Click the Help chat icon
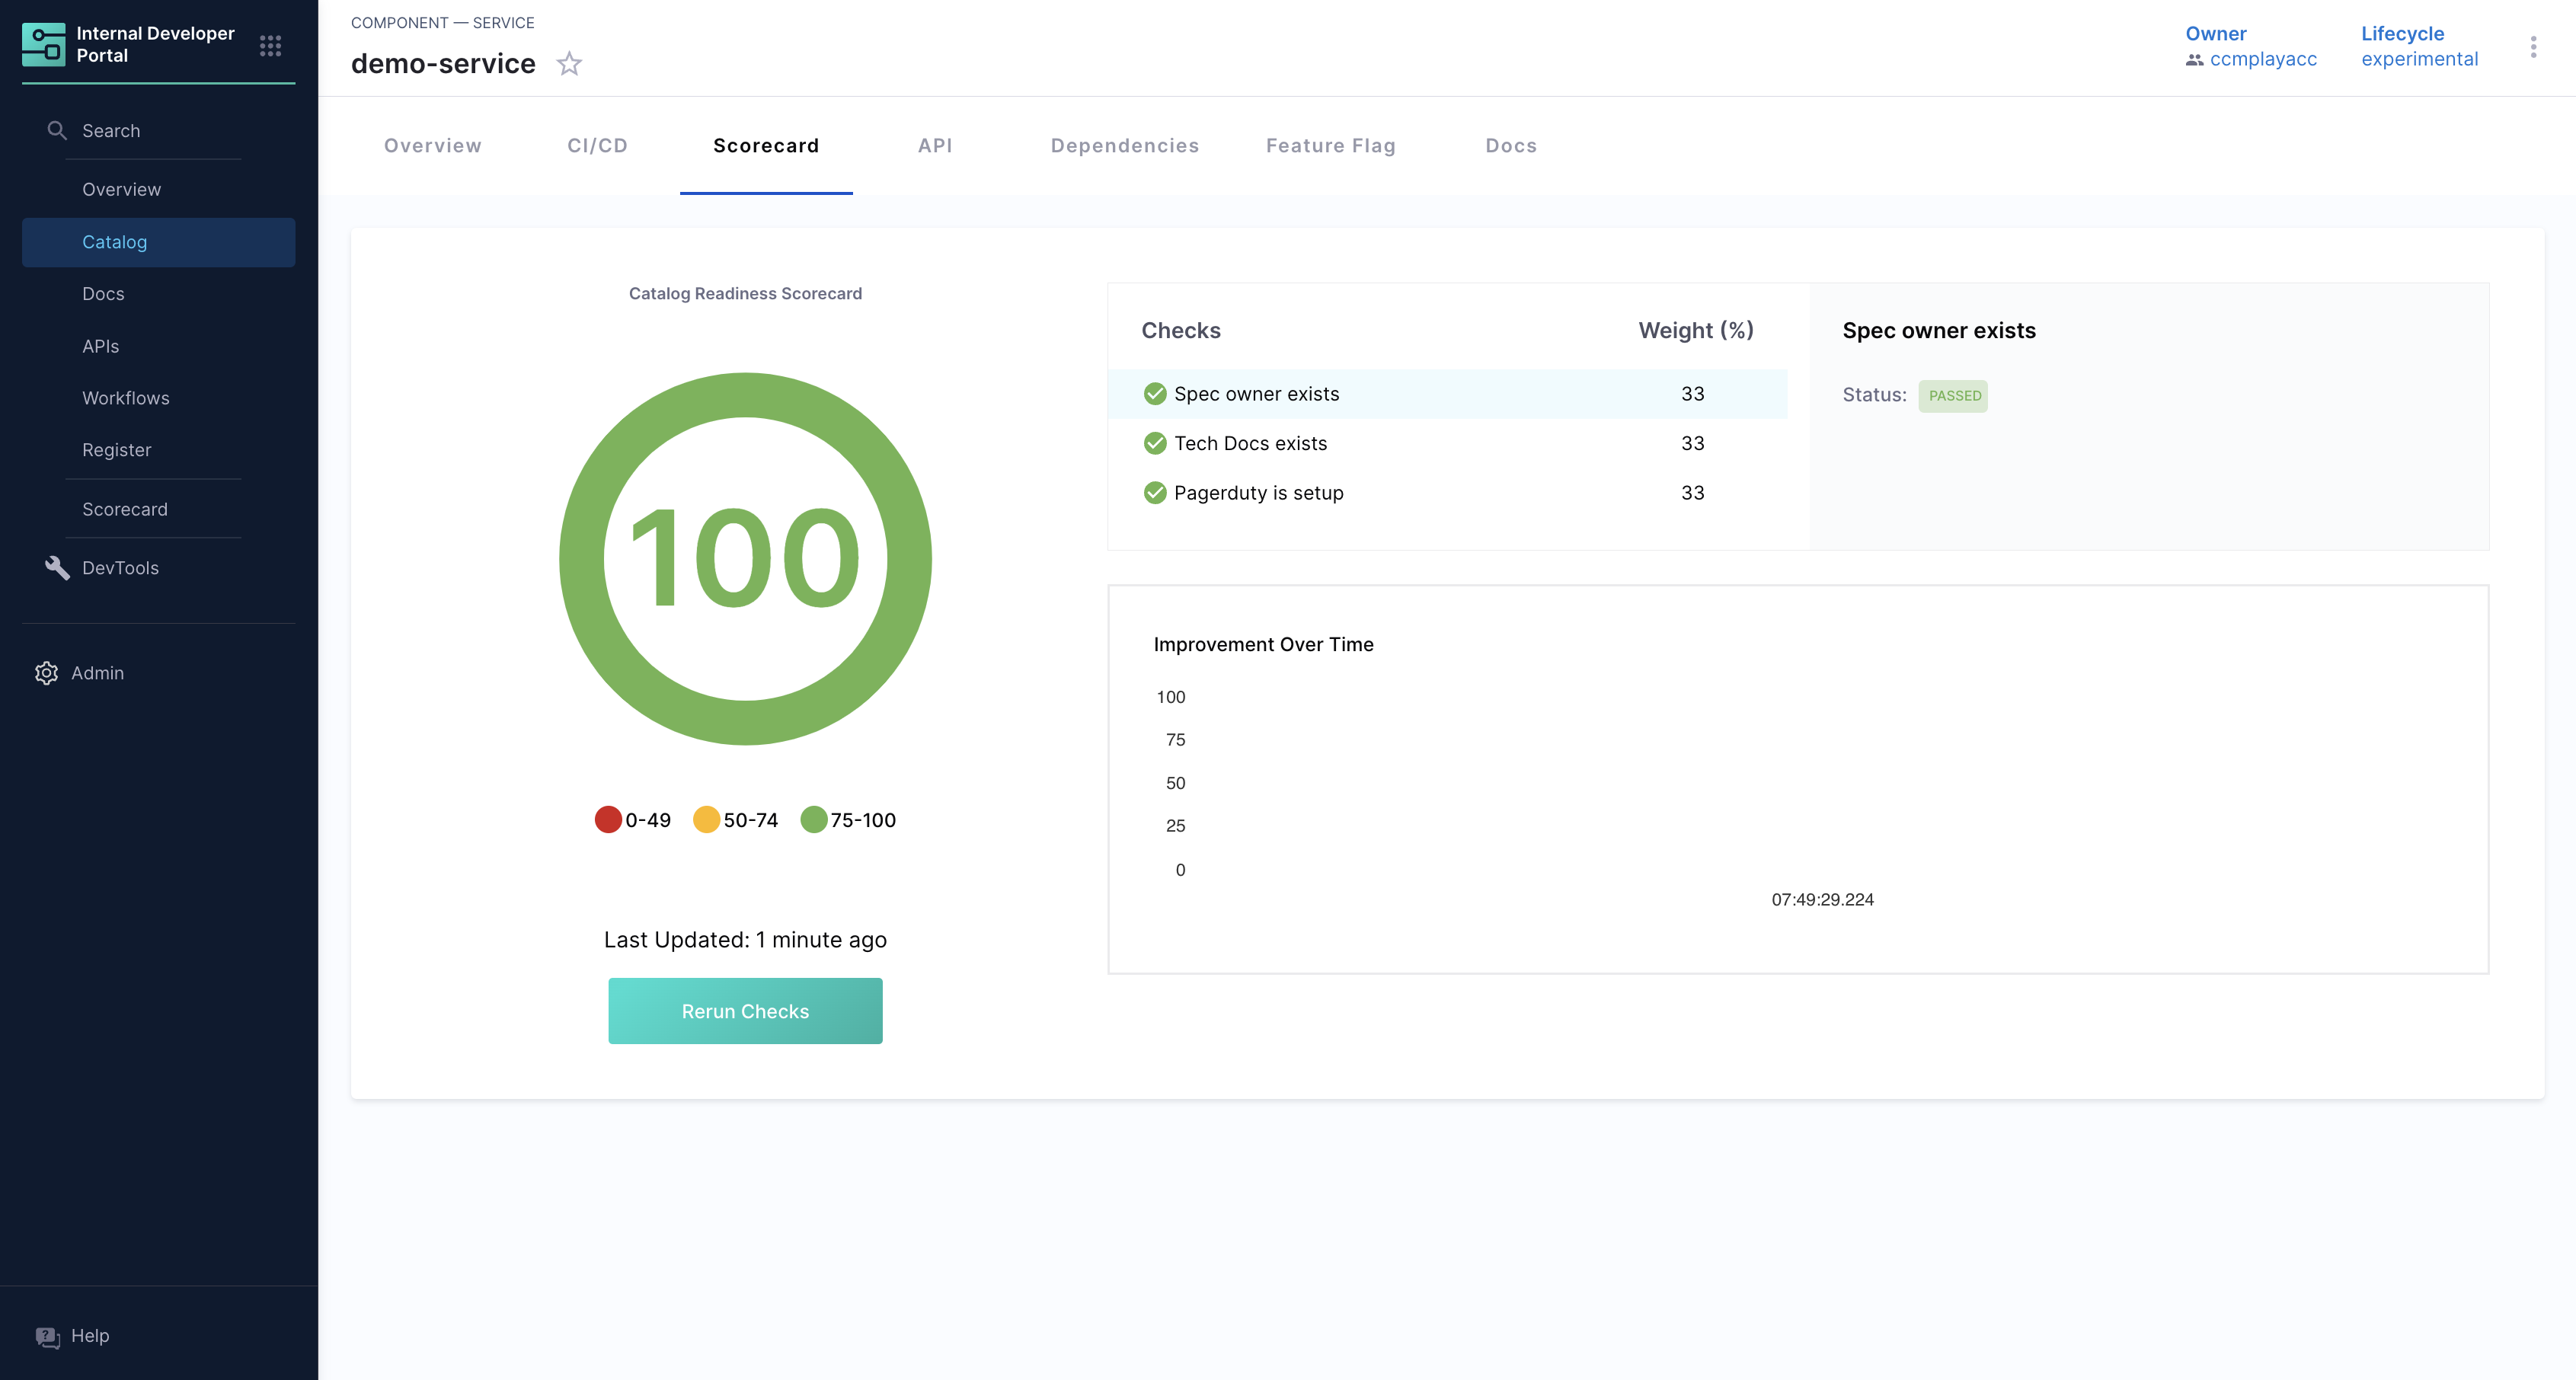Image resolution: width=2576 pixels, height=1380 pixels. click(47, 1337)
